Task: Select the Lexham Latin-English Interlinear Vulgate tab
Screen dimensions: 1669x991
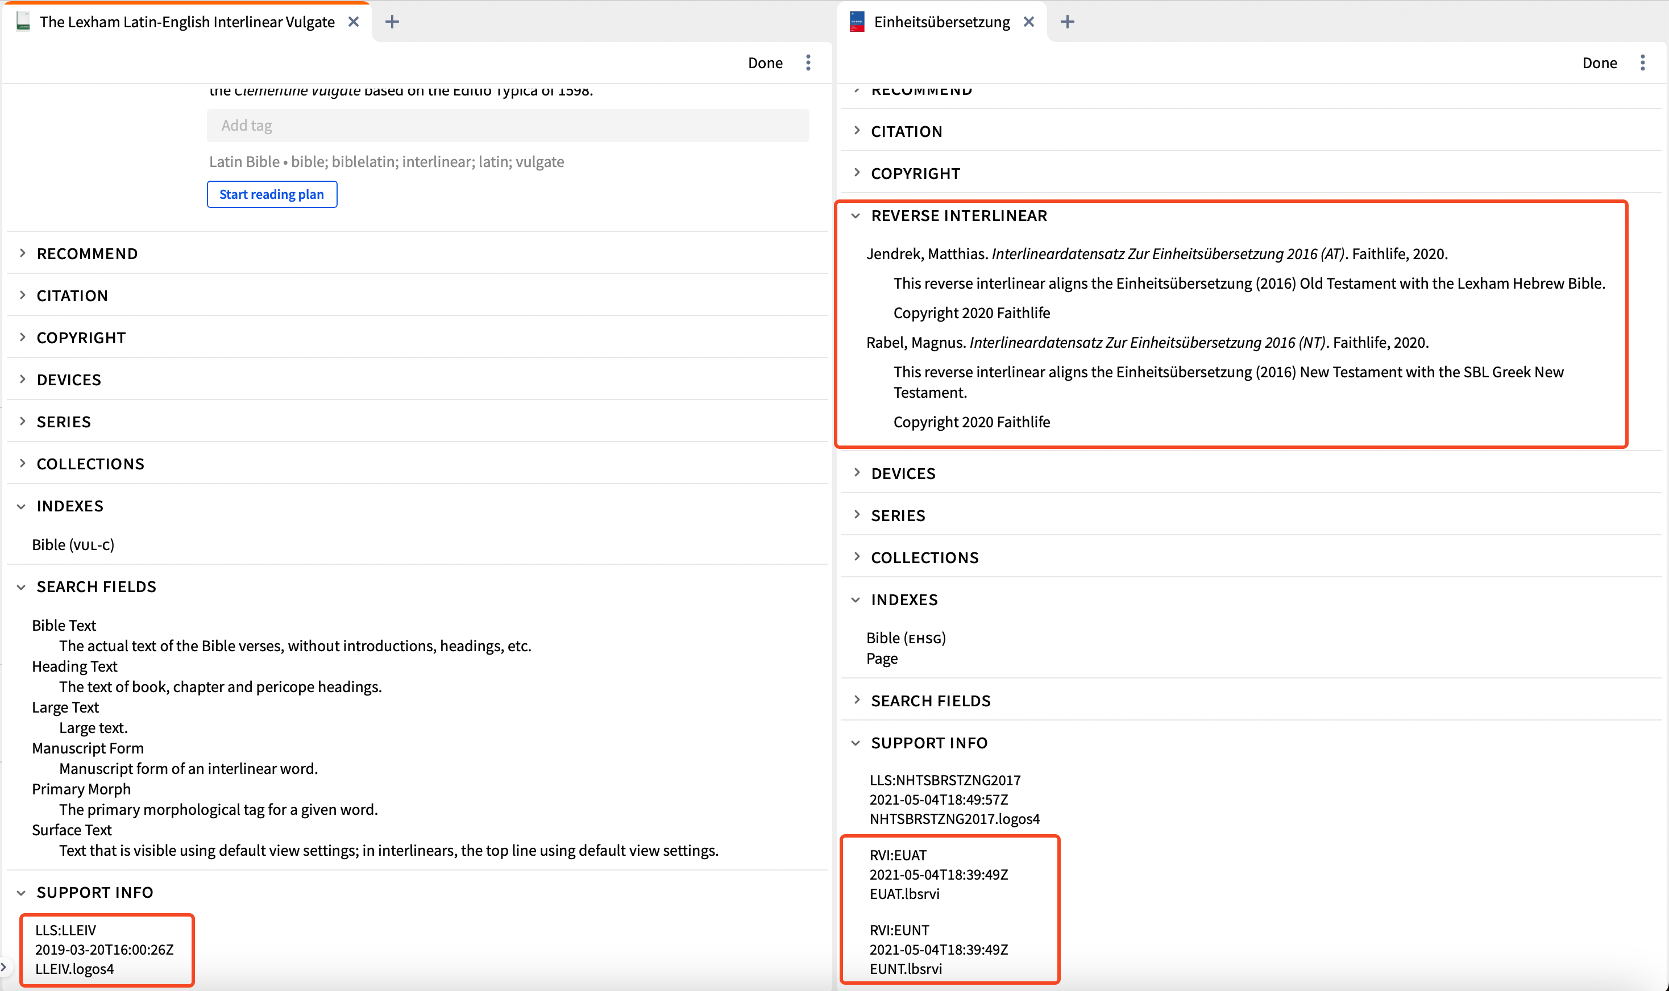Action: coord(187,22)
